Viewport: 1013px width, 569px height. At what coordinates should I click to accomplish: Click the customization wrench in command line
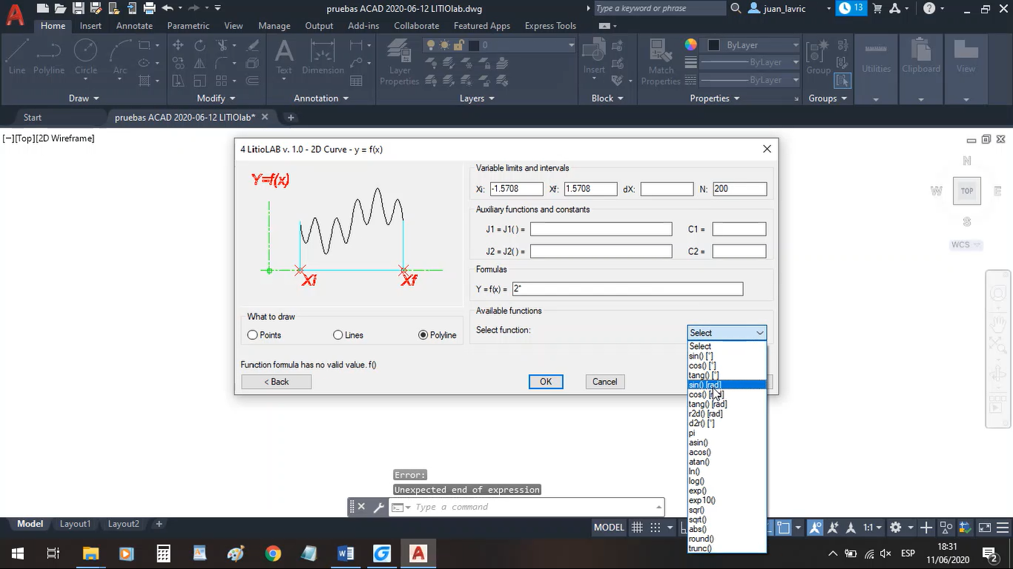pos(378,508)
